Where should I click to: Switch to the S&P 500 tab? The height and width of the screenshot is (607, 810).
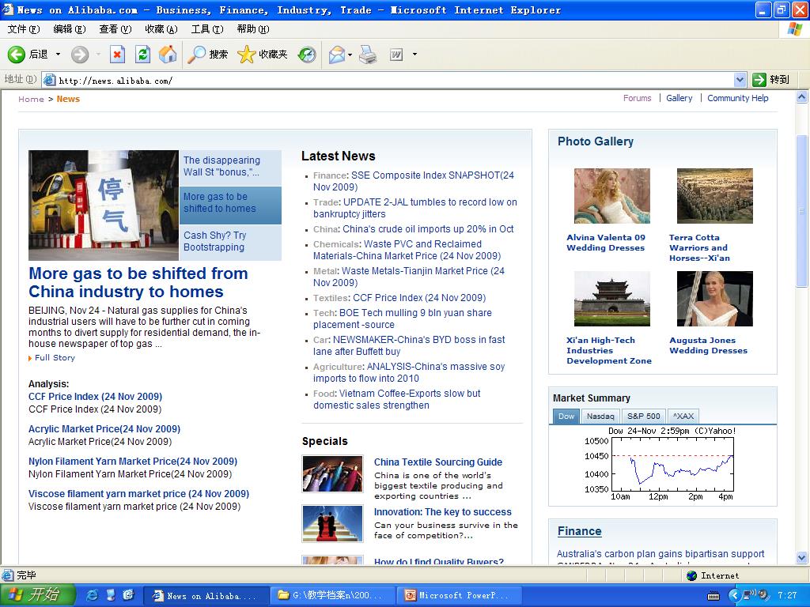click(644, 416)
